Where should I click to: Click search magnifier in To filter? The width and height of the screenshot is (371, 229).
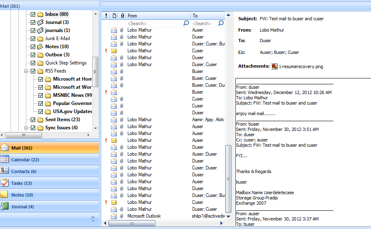click(221, 23)
